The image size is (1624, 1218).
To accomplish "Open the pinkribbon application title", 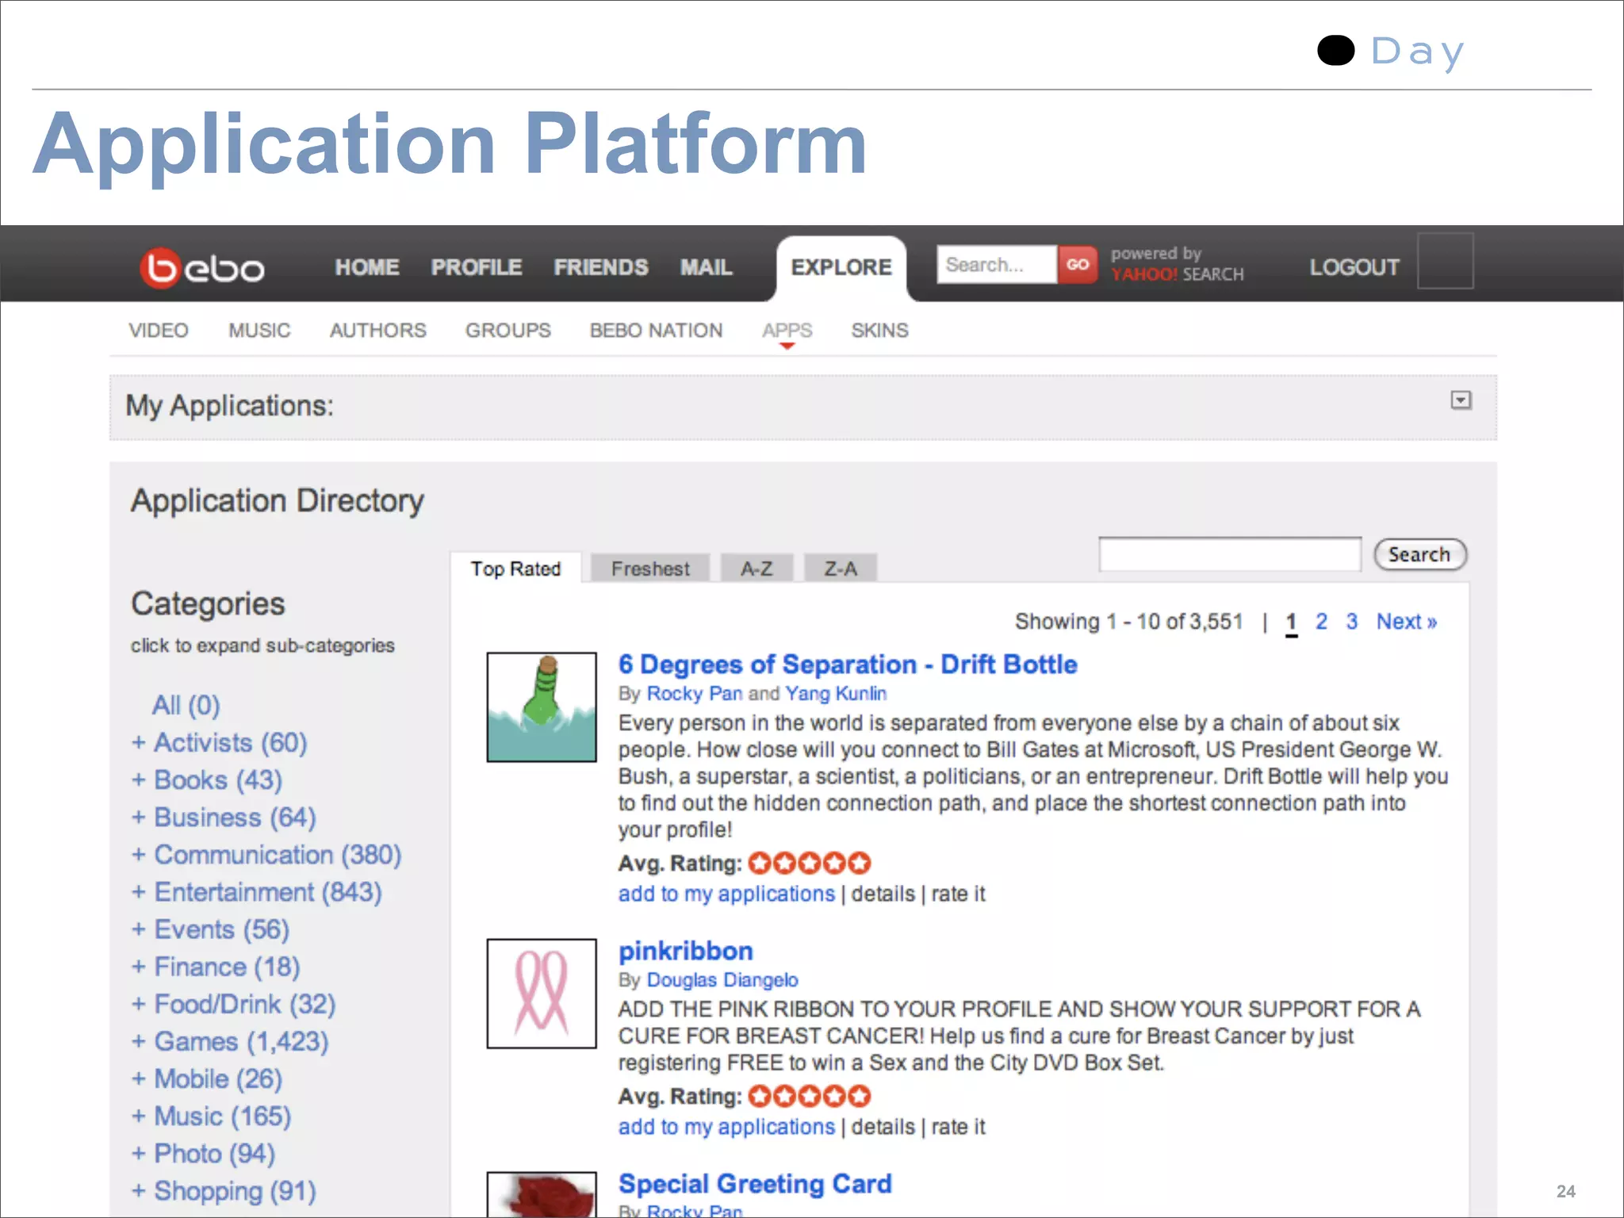I will (x=686, y=951).
